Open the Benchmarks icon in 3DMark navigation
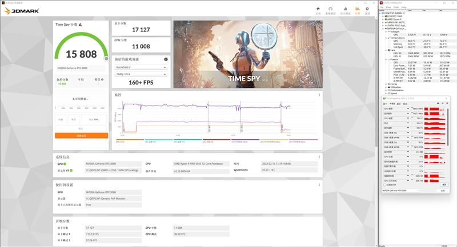Image resolution: width=457 pixels, height=247 pixels. 330,9
